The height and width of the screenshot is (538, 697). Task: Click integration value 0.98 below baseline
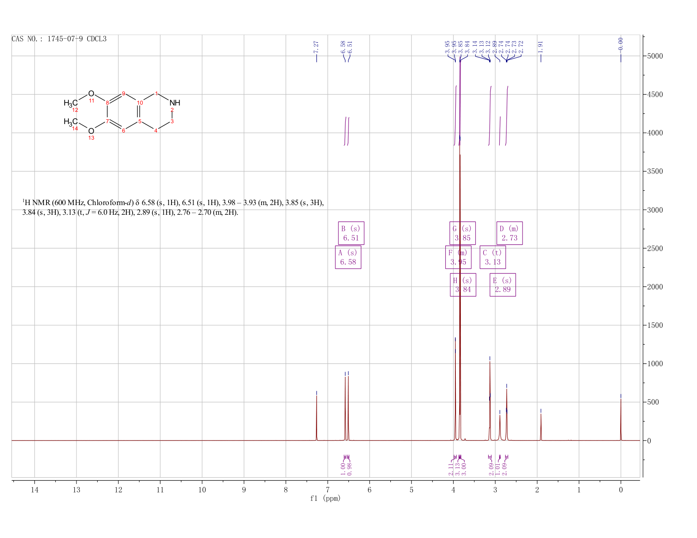coord(349,469)
